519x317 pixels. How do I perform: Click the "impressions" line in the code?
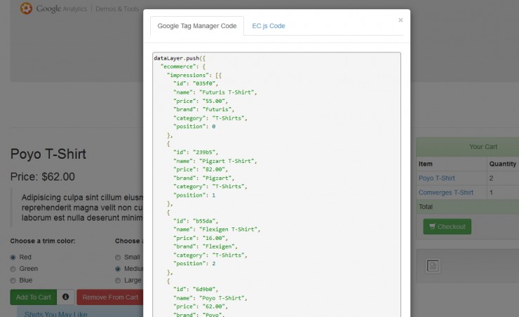[194, 75]
